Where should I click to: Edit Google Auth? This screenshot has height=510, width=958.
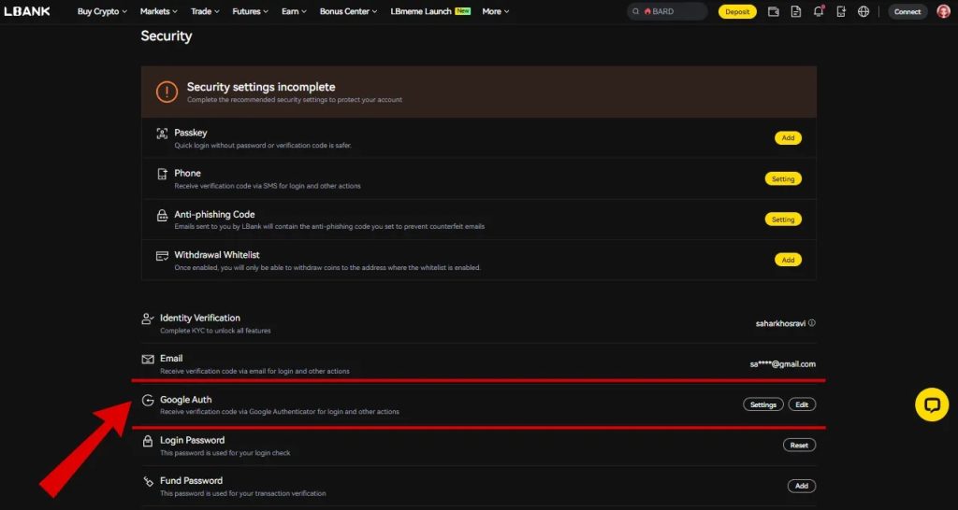point(802,404)
